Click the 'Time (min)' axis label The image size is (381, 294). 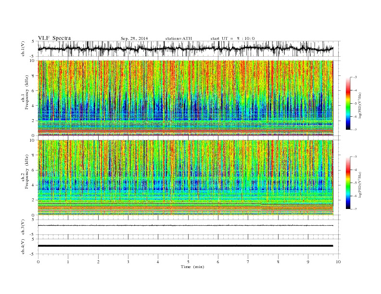click(x=192, y=267)
